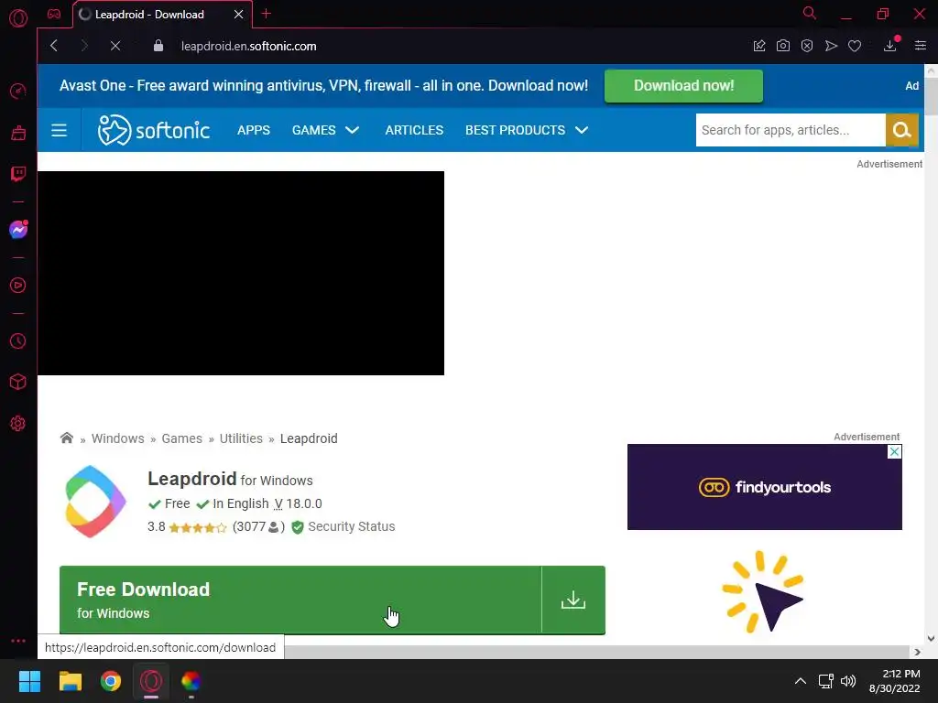Open the volume control in tray

click(x=848, y=681)
